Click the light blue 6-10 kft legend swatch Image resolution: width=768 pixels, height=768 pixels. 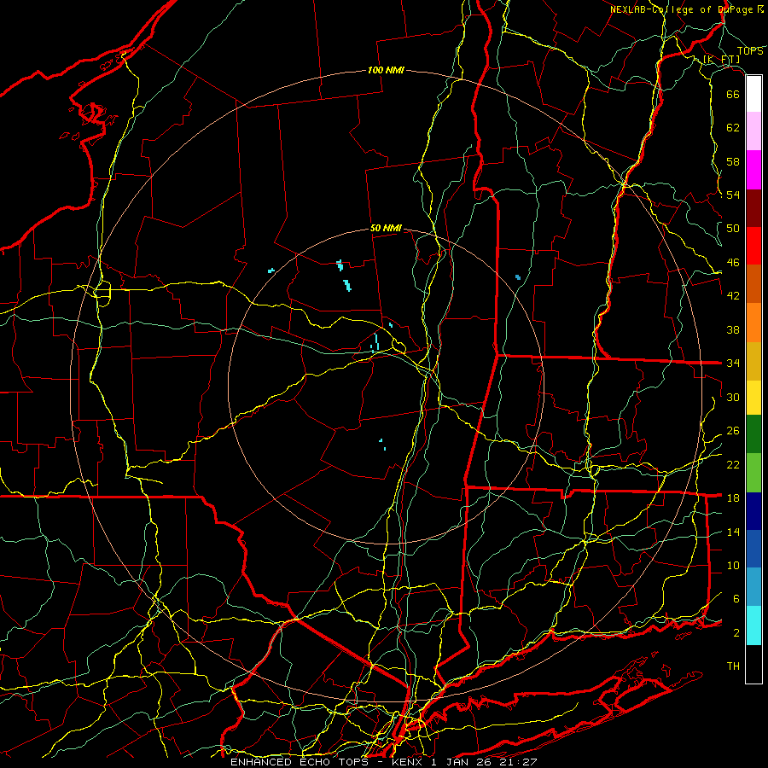point(753,587)
